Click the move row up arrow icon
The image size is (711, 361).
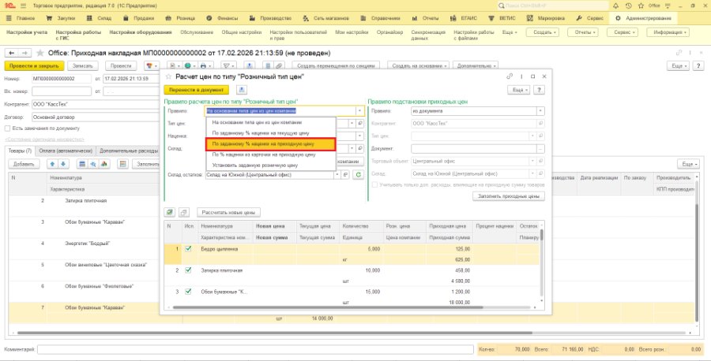coord(53,164)
